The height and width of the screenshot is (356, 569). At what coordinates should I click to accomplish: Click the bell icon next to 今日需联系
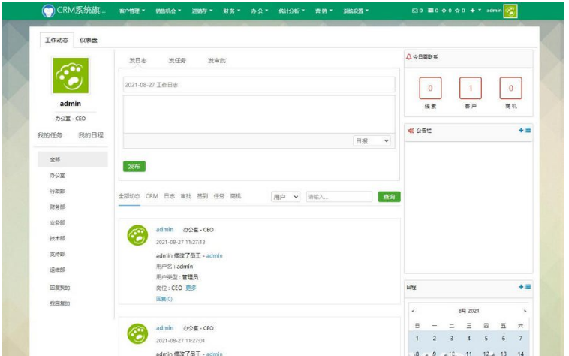tap(408, 57)
